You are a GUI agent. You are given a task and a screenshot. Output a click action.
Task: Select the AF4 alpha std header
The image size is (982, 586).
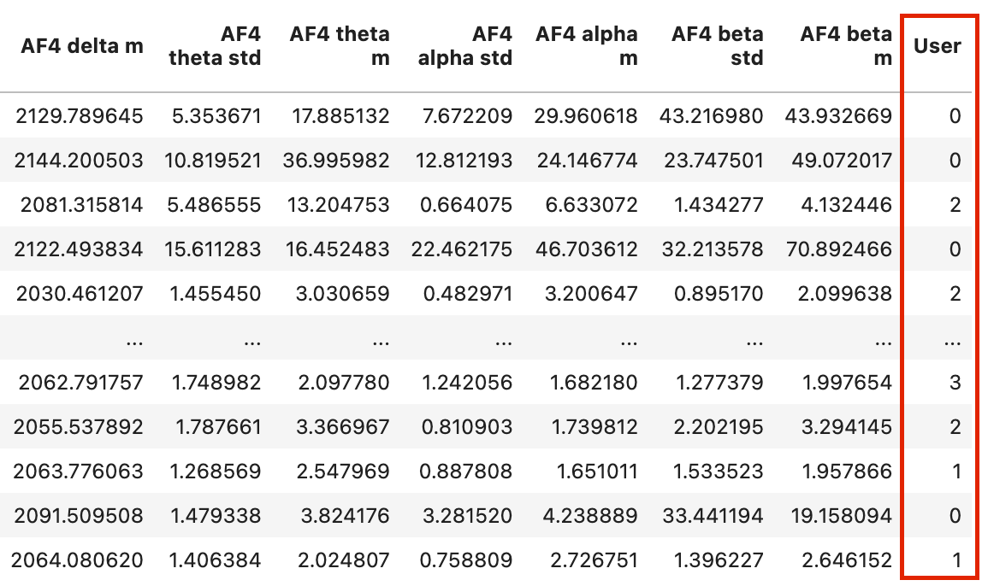464,45
